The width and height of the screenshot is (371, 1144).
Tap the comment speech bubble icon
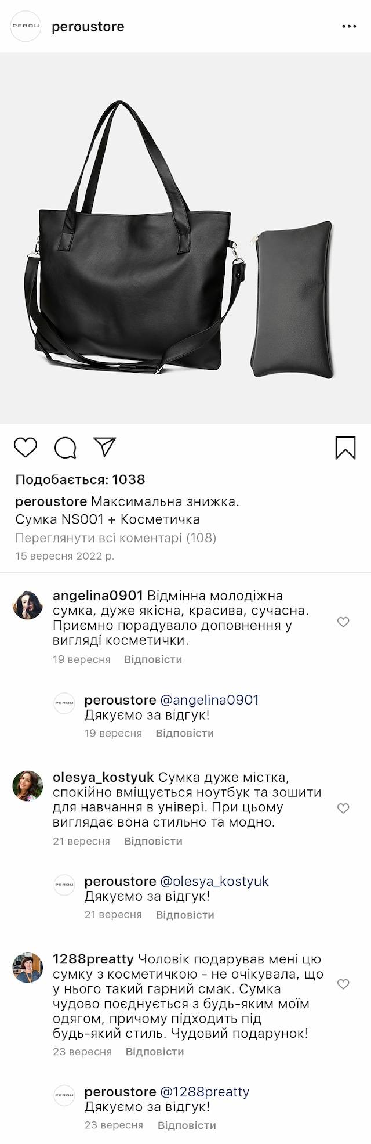(x=66, y=448)
